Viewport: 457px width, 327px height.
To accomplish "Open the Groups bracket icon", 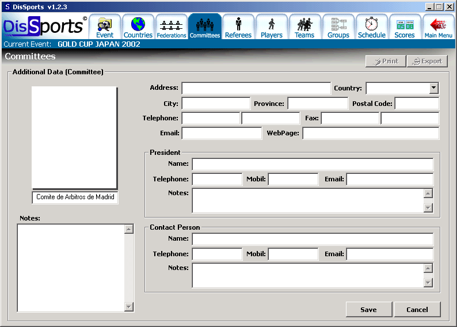I will point(338,27).
